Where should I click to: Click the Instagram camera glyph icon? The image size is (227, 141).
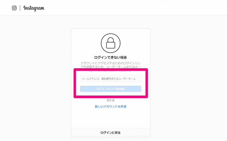pos(14,8)
